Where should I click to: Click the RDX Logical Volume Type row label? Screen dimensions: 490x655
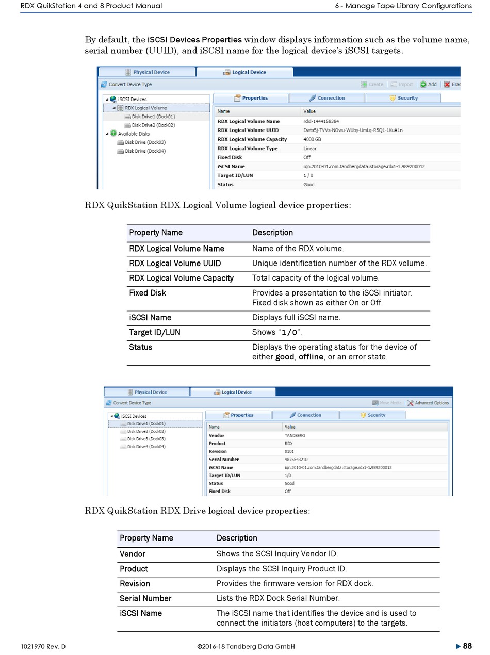pos(248,149)
